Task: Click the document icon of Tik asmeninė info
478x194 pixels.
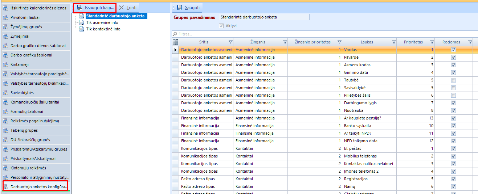Action: pyautogui.click(x=82, y=22)
